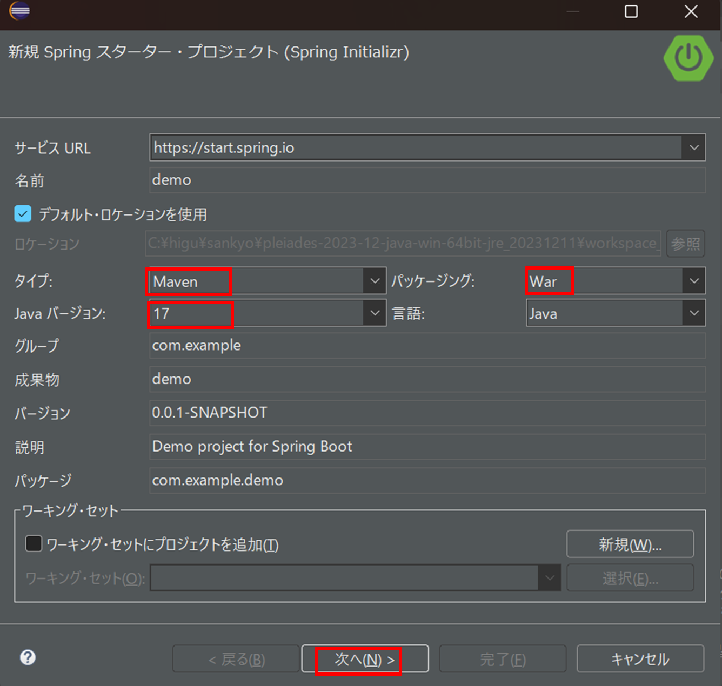The width and height of the screenshot is (722, 686).
Task: Click the グループ field showing com.example
Action: (x=427, y=346)
